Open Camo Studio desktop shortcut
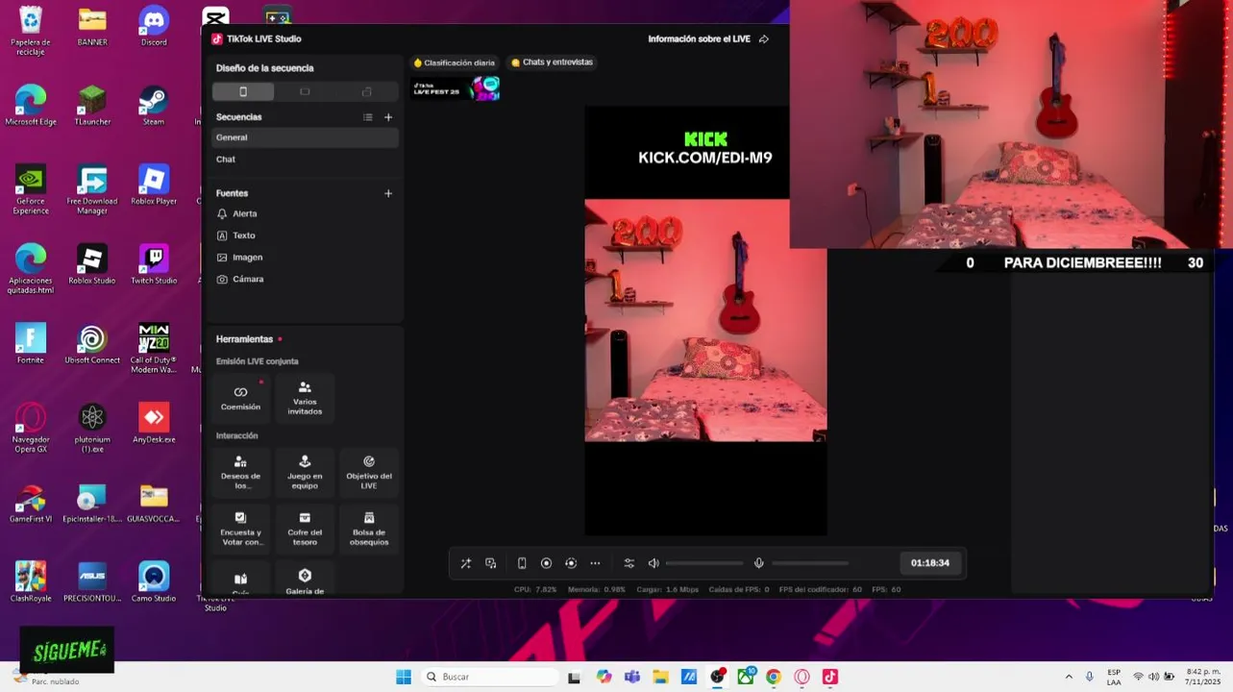This screenshot has width=1233, height=692. tap(154, 581)
